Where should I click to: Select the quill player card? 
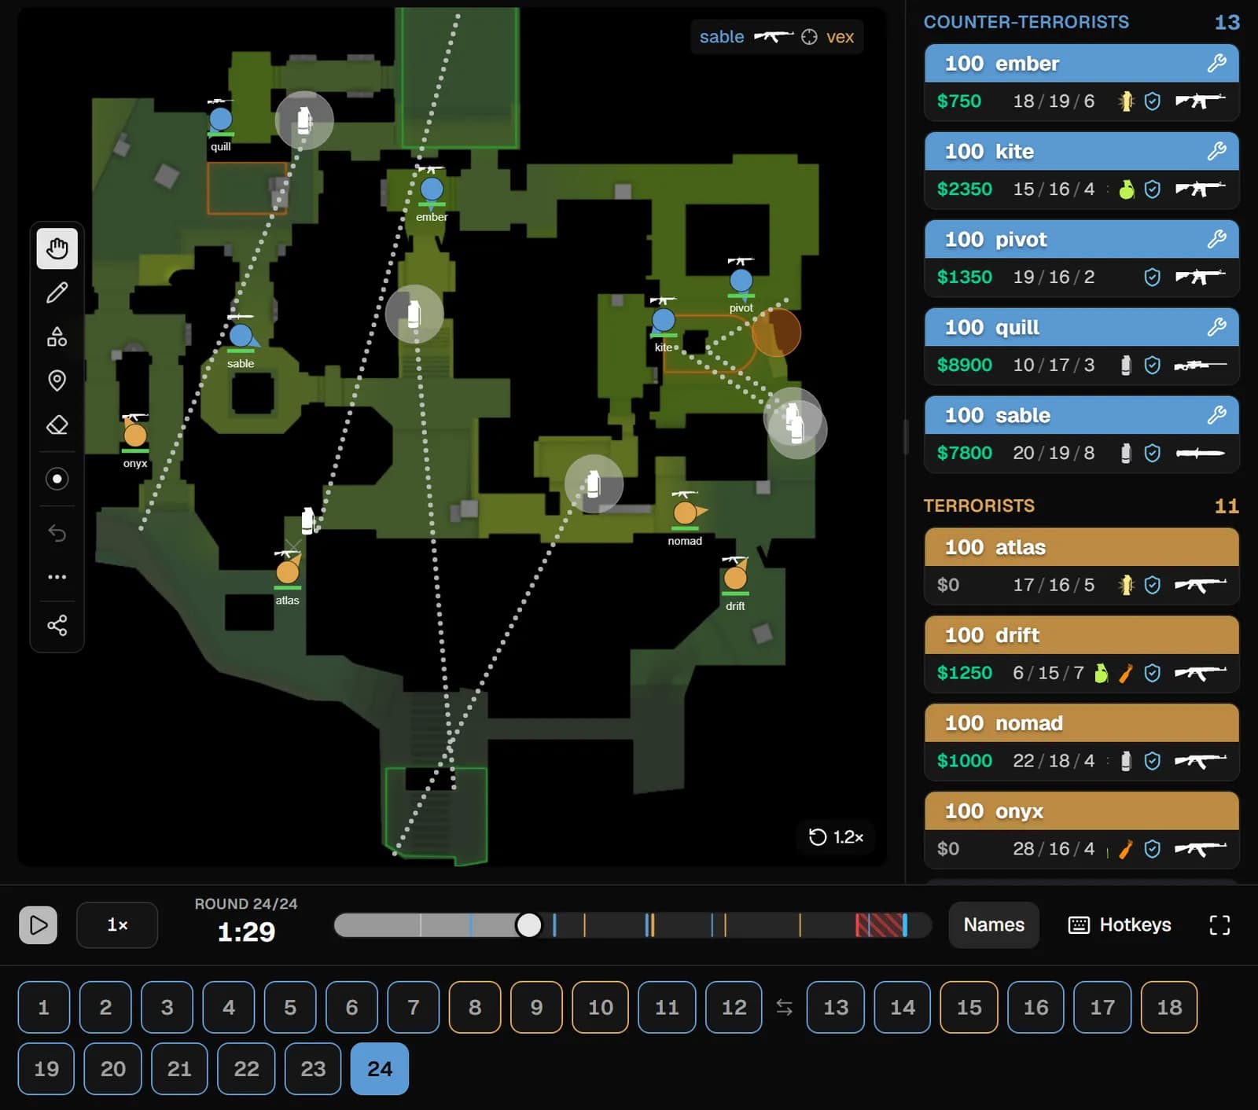(x=1082, y=346)
